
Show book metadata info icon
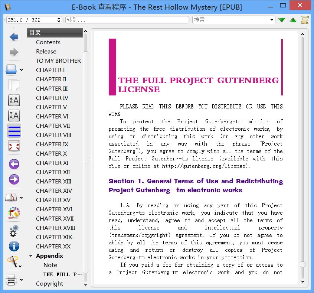point(14,246)
